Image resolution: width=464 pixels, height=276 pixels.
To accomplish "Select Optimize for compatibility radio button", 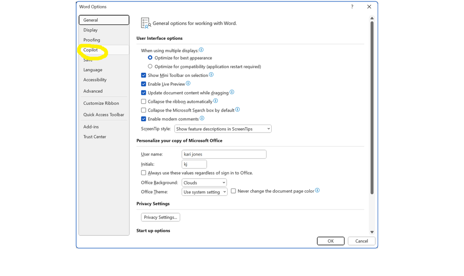I will coord(150,66).
